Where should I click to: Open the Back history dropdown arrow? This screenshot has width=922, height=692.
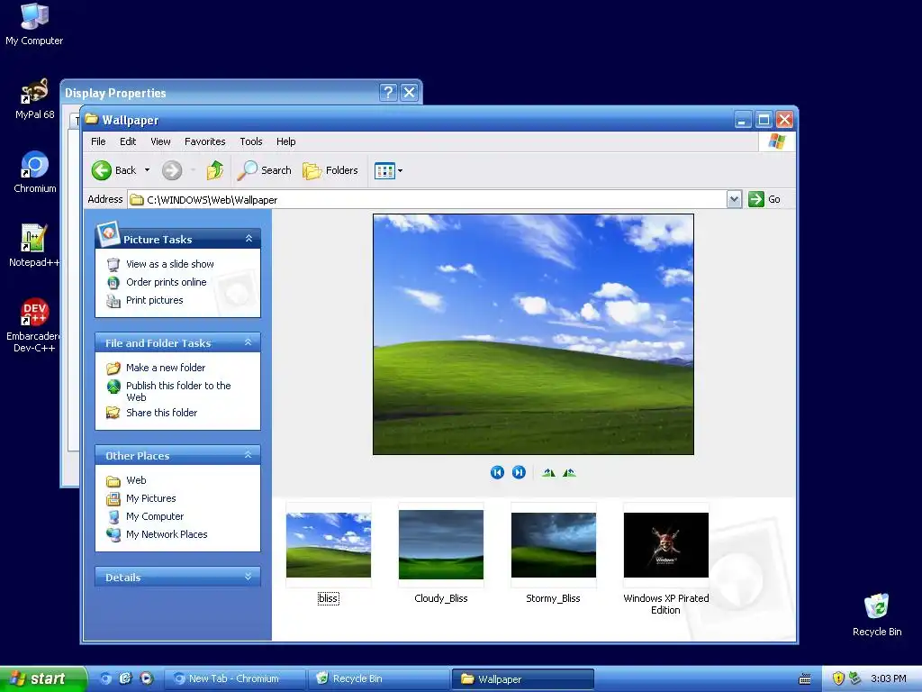point(147,170)
